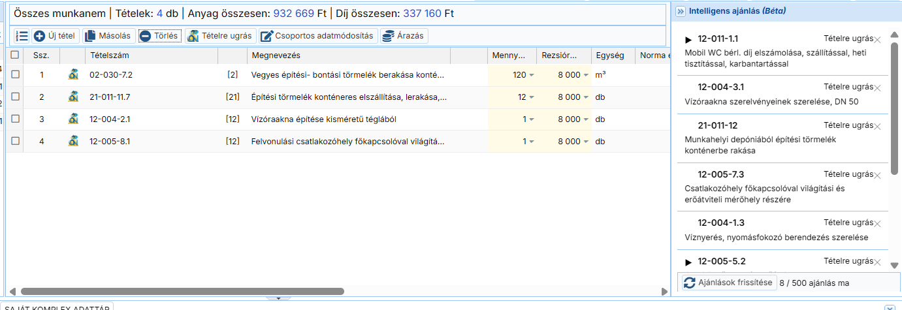Click Új tétel button
Viewport: 902px width, 310px height.
pos(54,36)
